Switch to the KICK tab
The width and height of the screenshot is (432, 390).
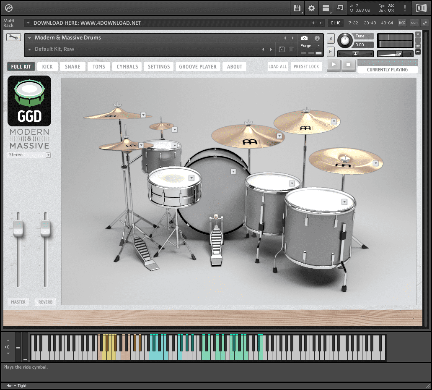coord(47,66)
